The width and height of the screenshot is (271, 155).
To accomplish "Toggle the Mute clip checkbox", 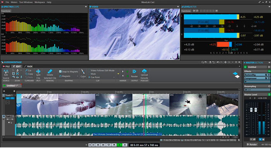I will click(89, 74).
